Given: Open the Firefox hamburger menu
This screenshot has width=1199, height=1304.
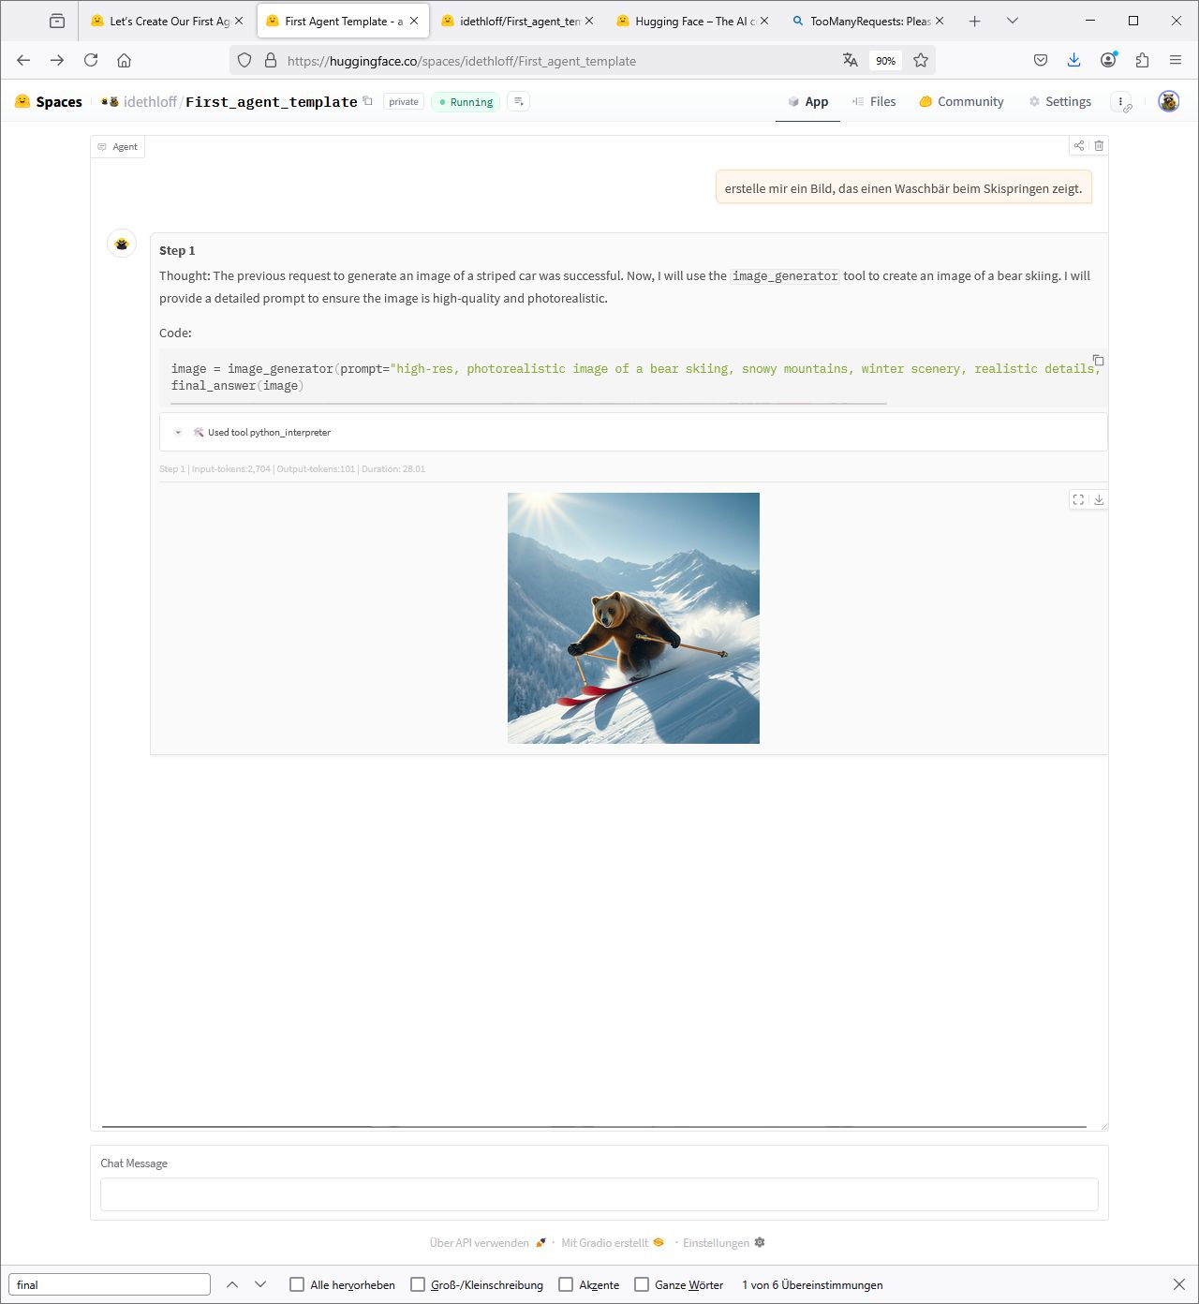Looking at the screenshot, I should click(x=1176, y=60).
